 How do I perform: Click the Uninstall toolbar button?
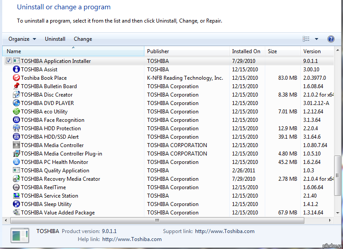(x=55, y=39)
